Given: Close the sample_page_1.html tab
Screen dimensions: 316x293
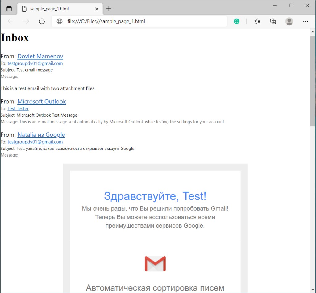Looking at the screenshot, I should coord(97,9).
